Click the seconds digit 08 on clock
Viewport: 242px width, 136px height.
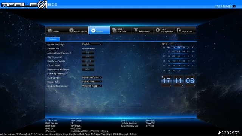(x=190, y=81)
